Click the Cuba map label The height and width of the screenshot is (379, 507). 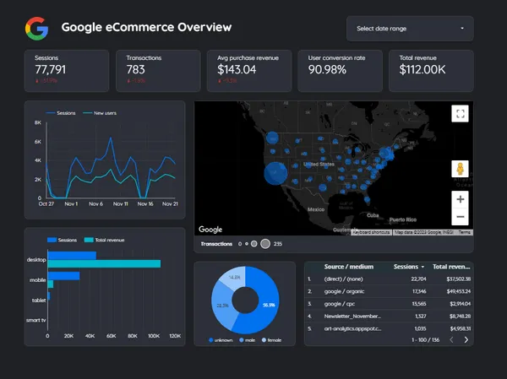pos(373,215)
